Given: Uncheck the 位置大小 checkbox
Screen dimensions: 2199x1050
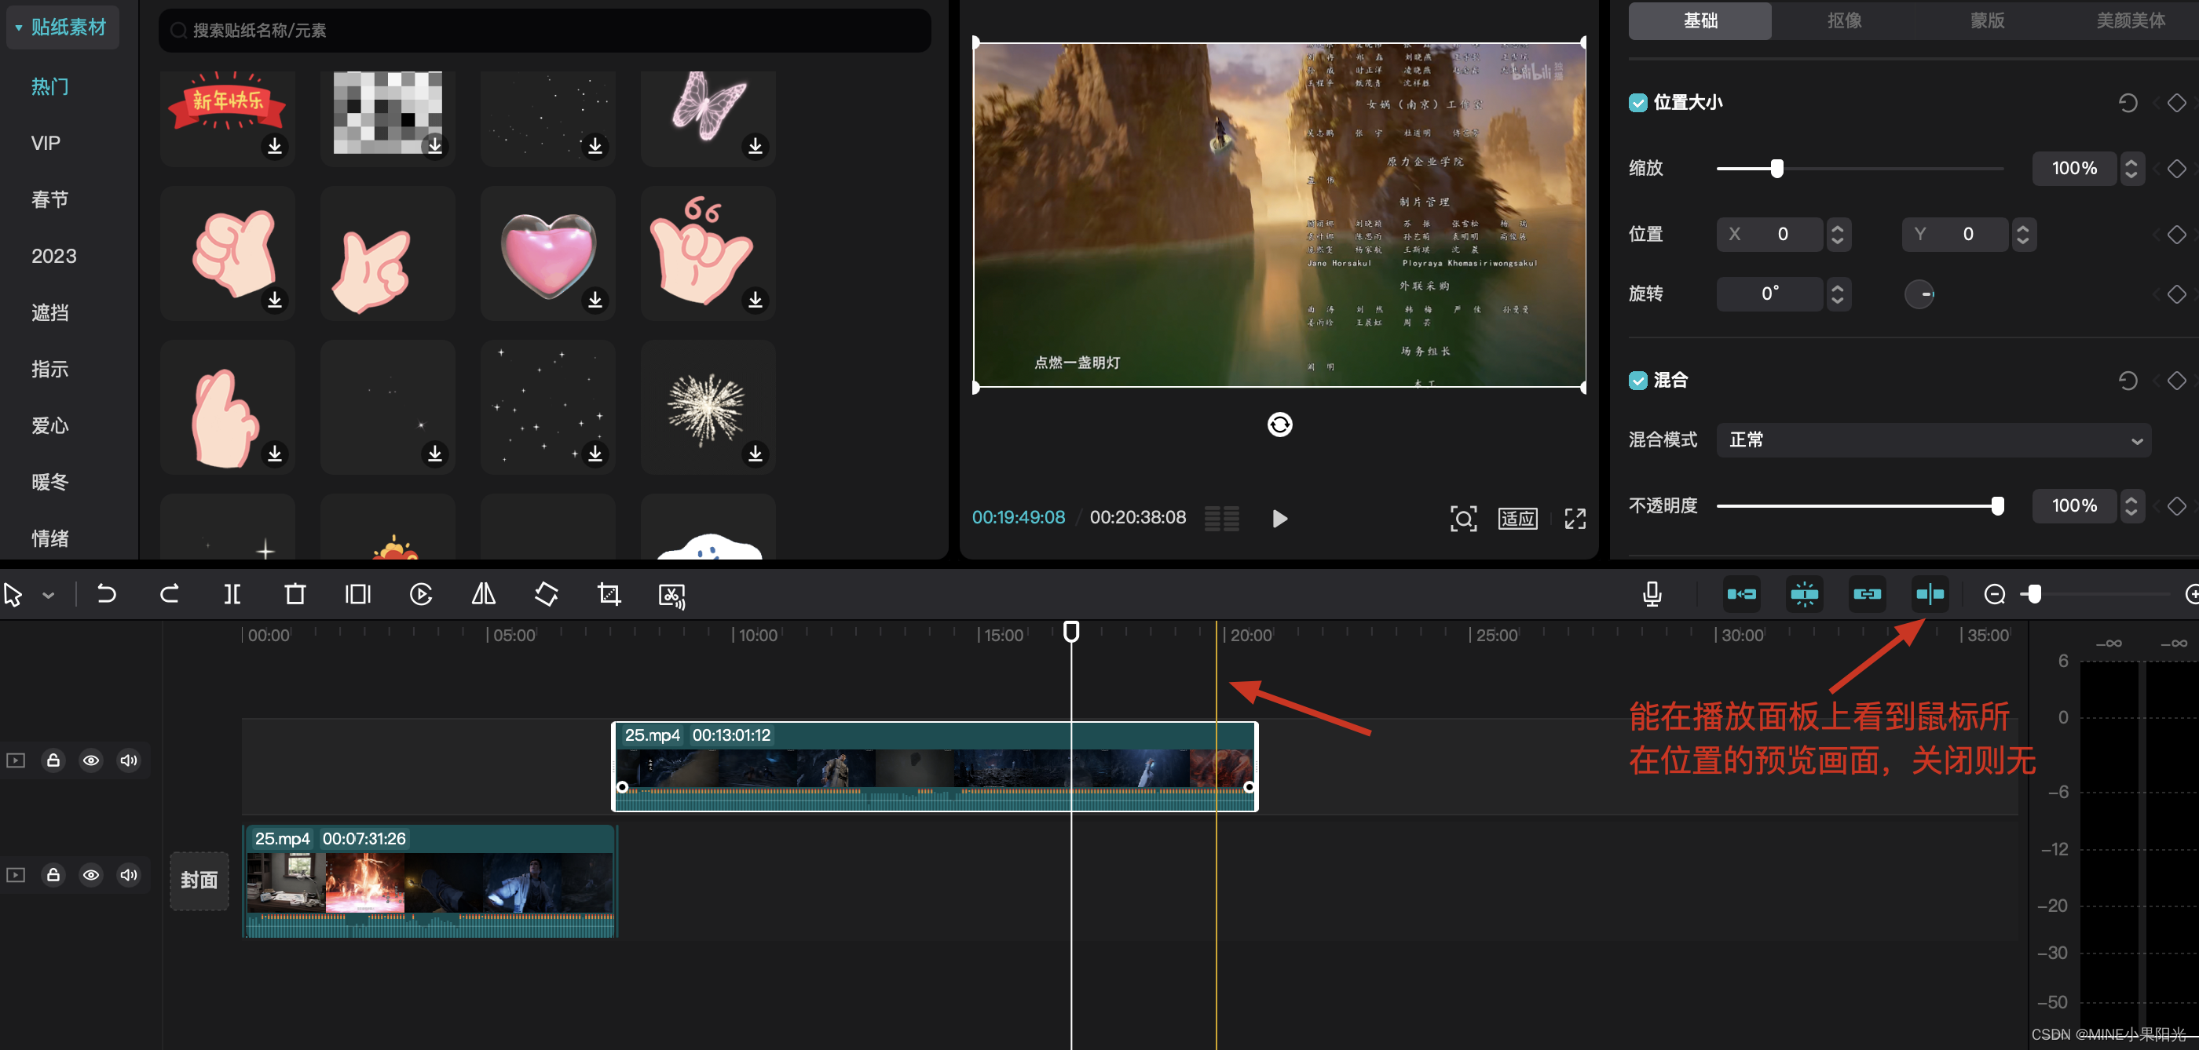Looking at the screenshot, I should click(1637, 104).
